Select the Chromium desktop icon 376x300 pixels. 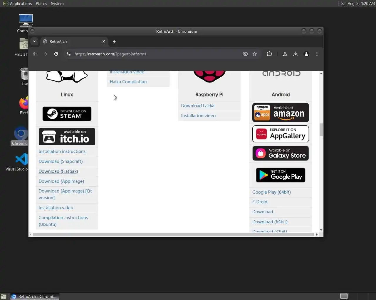click(21, 136)
